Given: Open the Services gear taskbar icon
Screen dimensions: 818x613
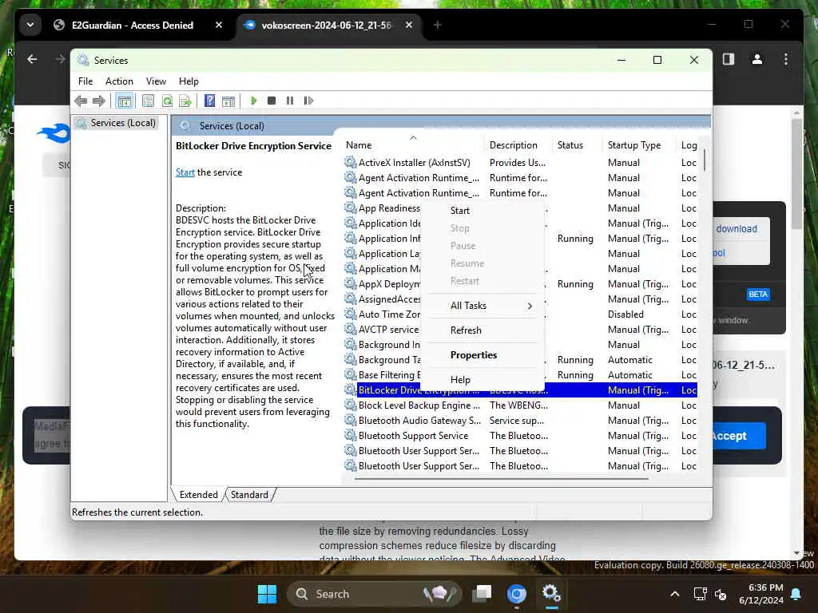Looking at the screenshot, I should 551,594.
